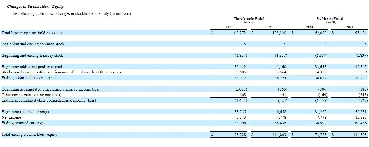The image size is (369, 147).
Task: Select beginning retained earnings value 52,551
Action: click(361, 112)
